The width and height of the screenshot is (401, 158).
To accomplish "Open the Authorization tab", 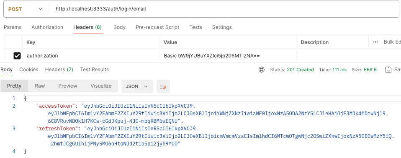I will [47, 27].
